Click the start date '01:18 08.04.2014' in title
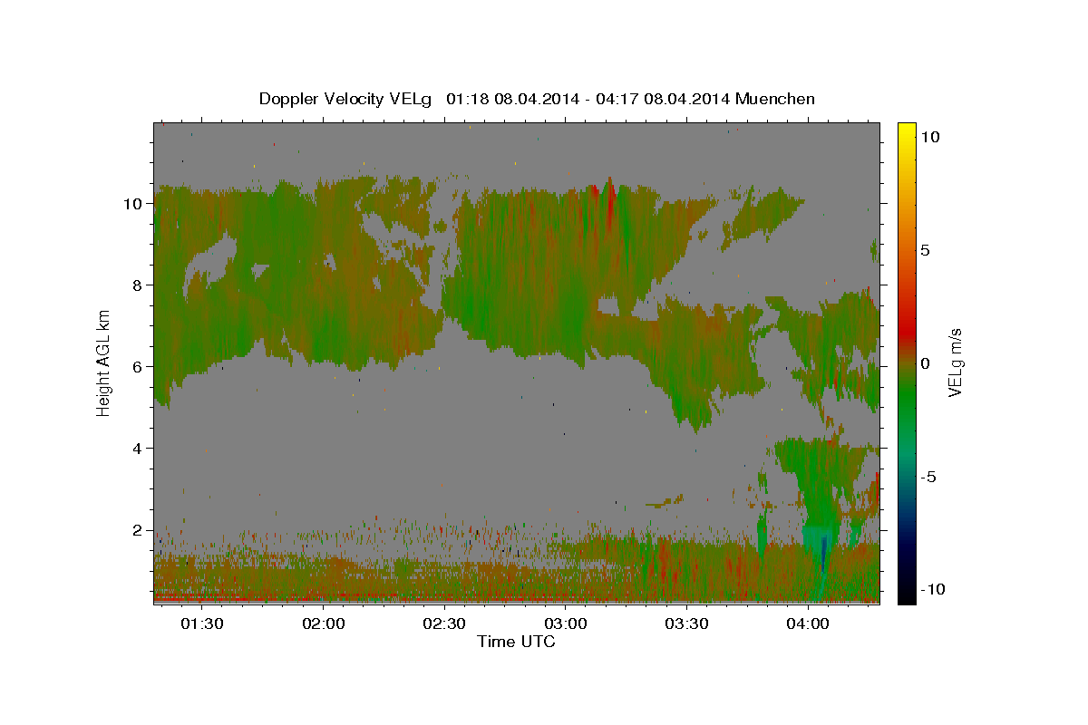The height and width of the screenshot is (725, 1088). [x=513, y=99]
